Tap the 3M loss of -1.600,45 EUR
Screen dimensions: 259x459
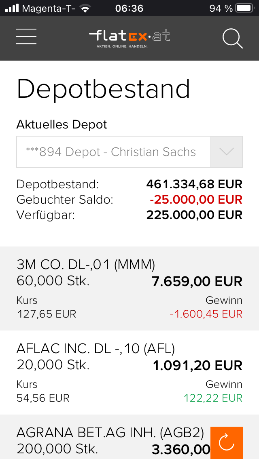206,314
